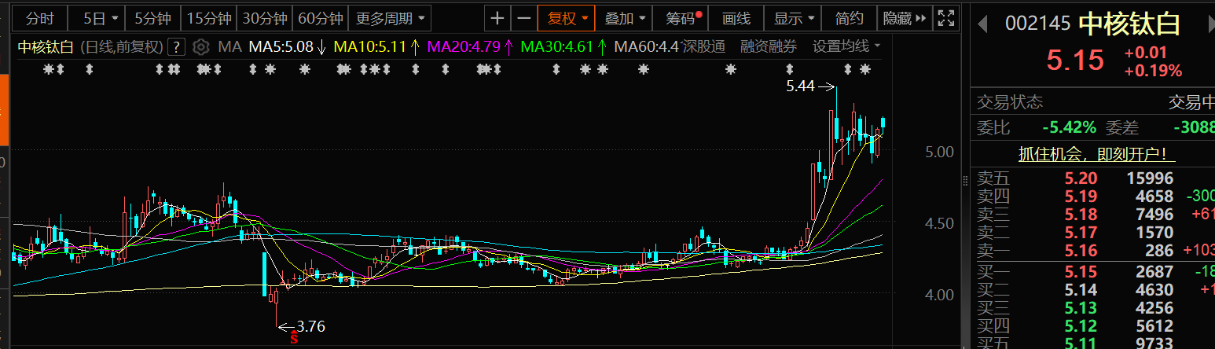Viewport: 1215px width, 349px height.
Task: Click the red S marker under 3.76
Action: (295, 339)
